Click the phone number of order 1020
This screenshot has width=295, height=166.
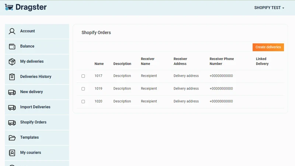pyautogui.click(x=221, y=101)
